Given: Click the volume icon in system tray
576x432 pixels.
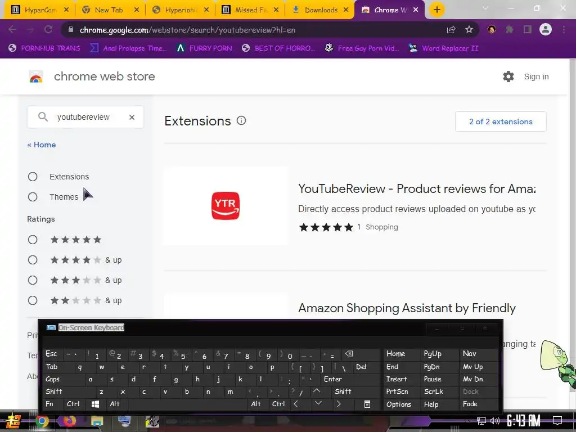Looking at the screenshot, I should (x=495, y=421).
